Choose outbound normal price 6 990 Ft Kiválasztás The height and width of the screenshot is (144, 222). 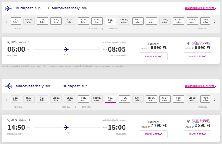tap(154, 56)
